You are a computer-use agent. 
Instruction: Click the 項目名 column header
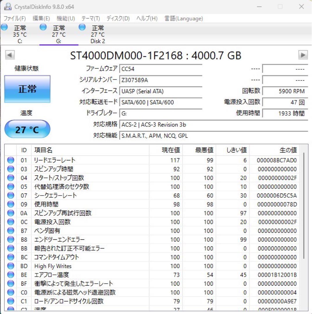[x=90, y=150]
